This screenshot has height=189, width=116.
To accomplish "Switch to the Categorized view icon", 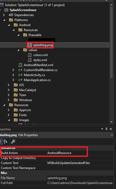I will [x=1, y=142].
